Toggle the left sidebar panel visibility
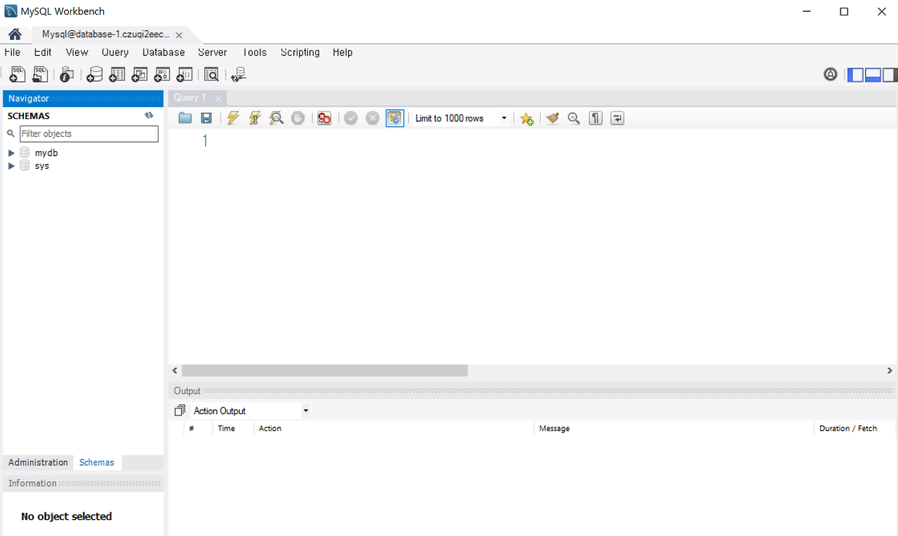898x536 pixels. [x=856, y=75]
